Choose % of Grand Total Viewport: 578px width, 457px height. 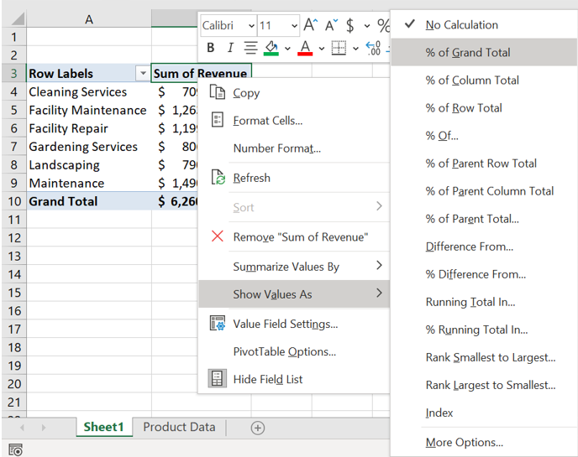468,52
